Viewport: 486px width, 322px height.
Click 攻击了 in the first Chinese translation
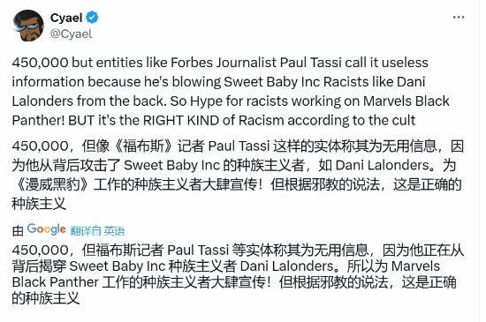100,166
